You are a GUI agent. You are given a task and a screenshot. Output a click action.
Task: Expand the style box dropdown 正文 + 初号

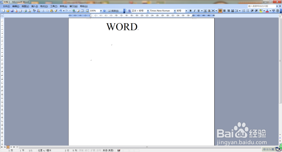coord(148,11)
